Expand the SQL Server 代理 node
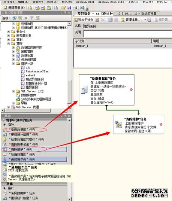 tap(9, 107)
